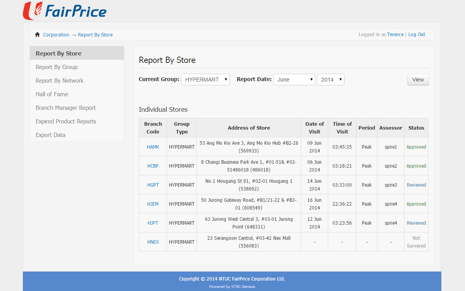Expand the June month dropdown
Screen dimensions: 465x291
[x=294, y=80]
